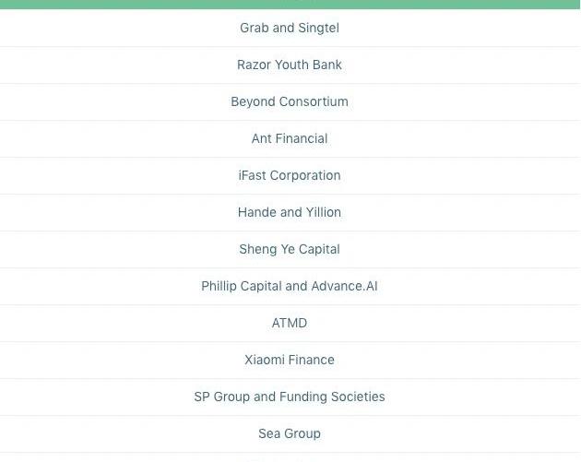Select the Grab and Singtel row

[290, 29]
